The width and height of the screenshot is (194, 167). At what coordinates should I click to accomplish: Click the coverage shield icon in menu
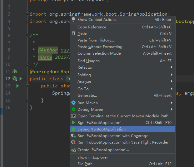pos(73,136)
